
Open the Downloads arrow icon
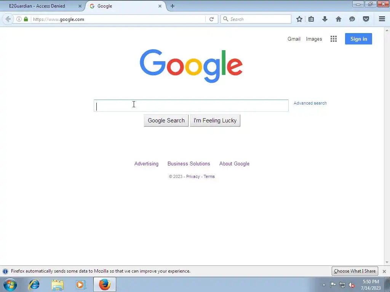(325, 19)
